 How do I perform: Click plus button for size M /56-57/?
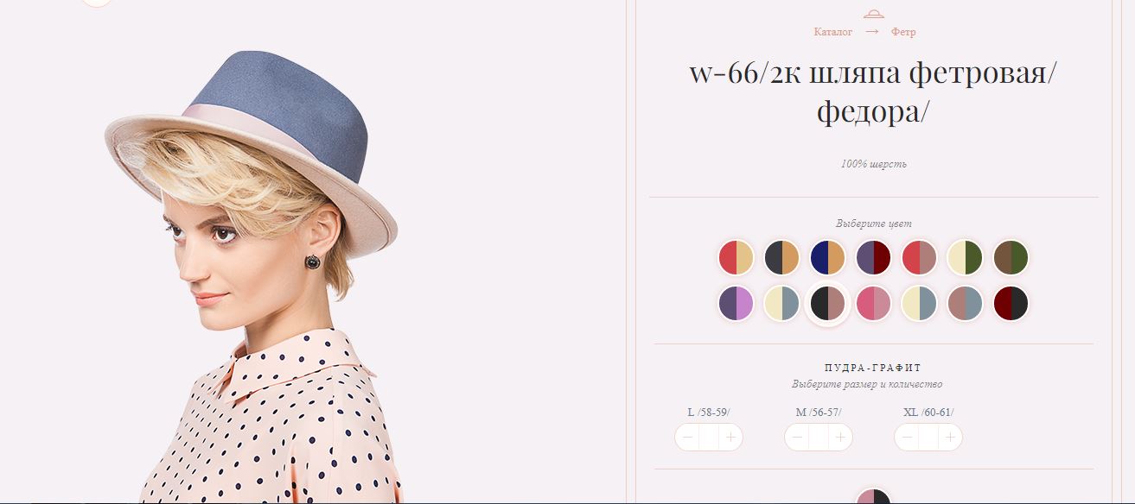[840, 438]
